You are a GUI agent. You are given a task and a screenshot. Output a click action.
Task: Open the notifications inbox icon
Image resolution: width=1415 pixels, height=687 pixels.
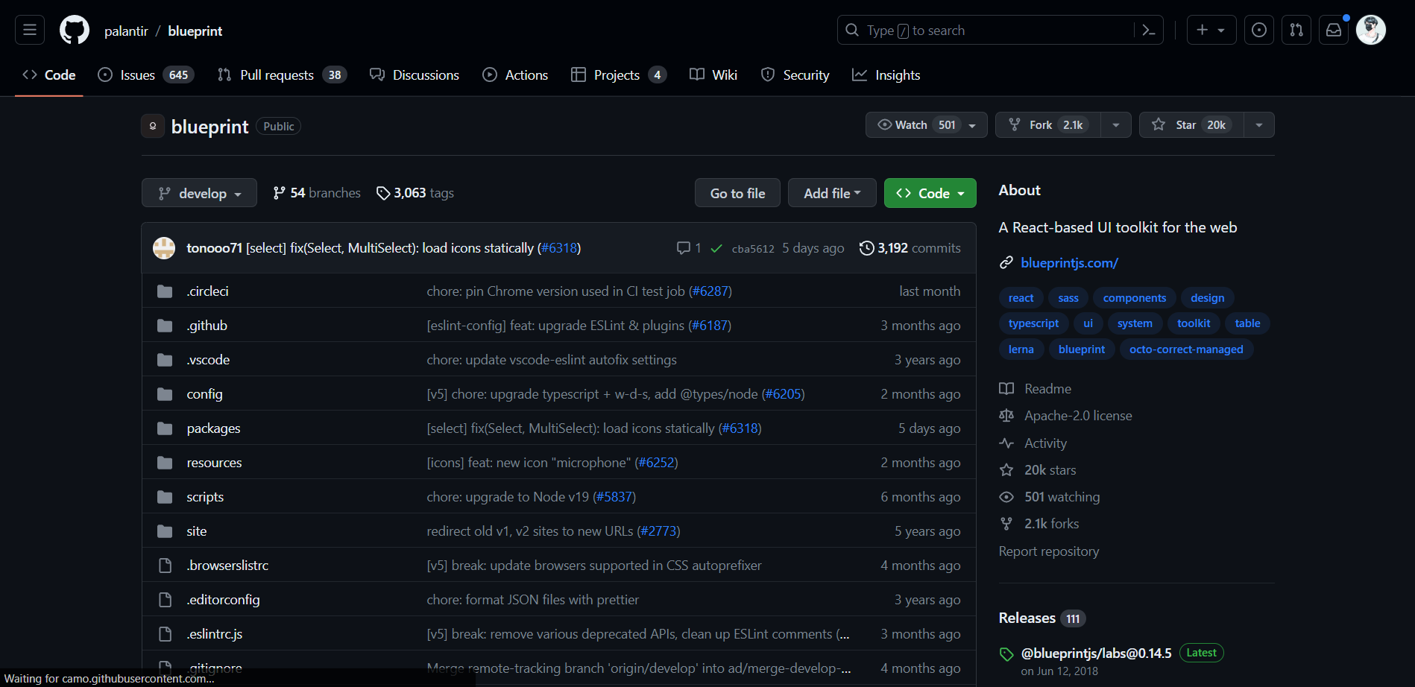1334,30
